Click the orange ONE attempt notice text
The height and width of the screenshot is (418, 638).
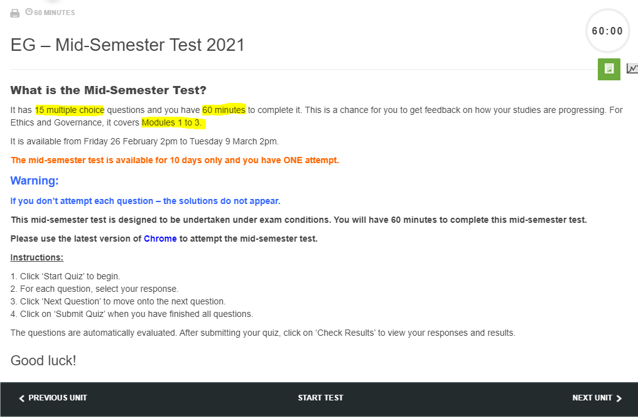coord(175,161)
